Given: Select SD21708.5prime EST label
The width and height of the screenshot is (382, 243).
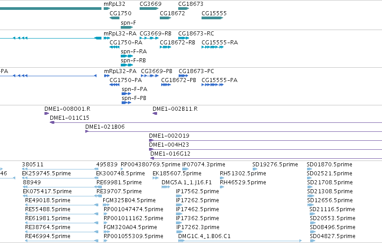Looking at the screenshot, I should point(330,182).
